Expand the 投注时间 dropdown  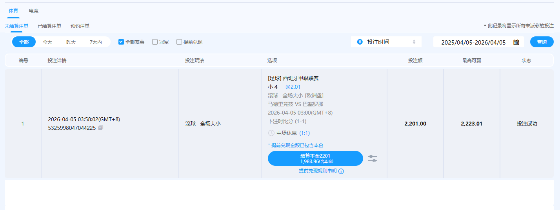click(x=386, y=42)
